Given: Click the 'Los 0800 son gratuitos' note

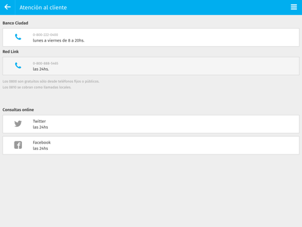Looking at the screenshot, I should [x=51, y=81].
